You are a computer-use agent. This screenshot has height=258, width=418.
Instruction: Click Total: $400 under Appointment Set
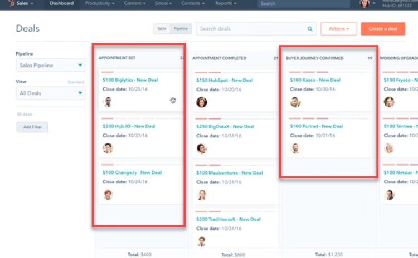click(x=139, y=255)
